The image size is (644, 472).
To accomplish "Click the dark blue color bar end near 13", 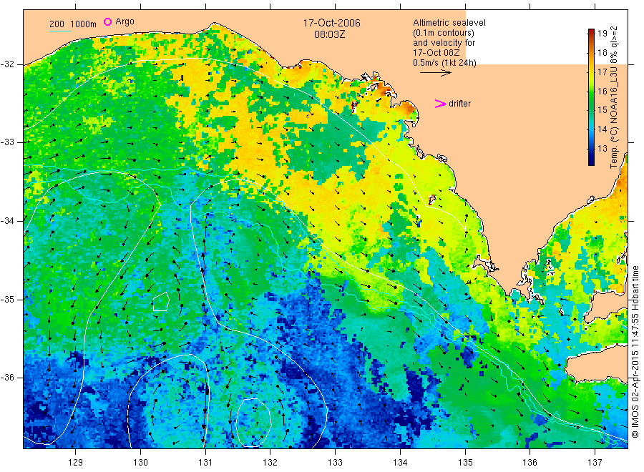I will 591,158.
